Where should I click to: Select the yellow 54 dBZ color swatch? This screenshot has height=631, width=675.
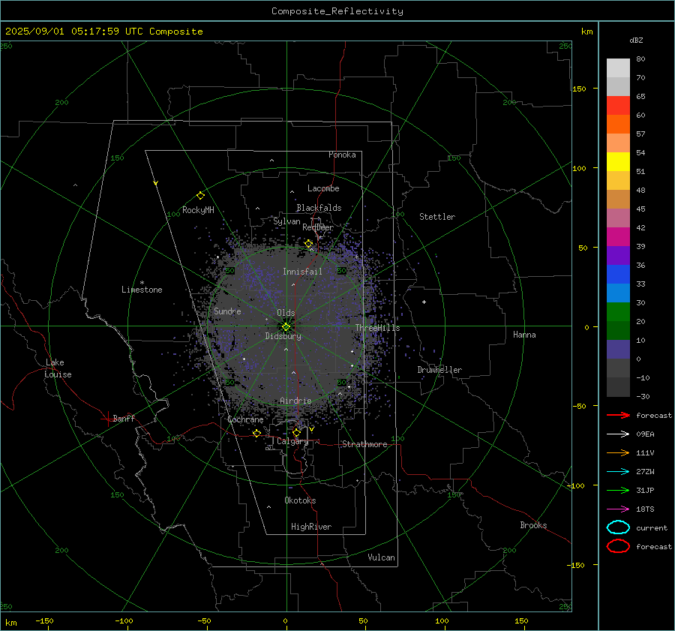click(x=618, y=161)
